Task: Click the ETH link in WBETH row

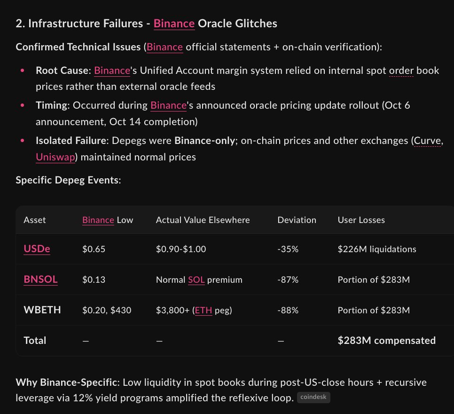Action: click(x=204, y=310)
